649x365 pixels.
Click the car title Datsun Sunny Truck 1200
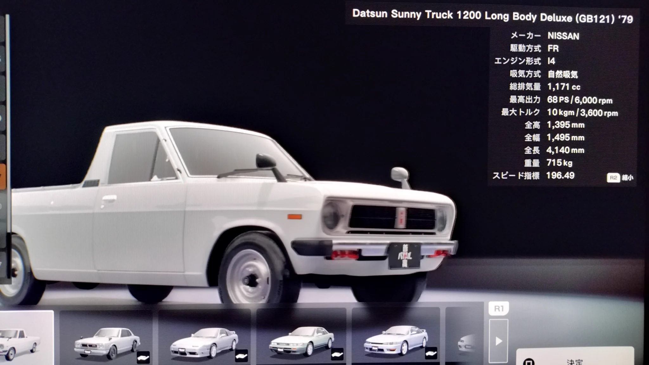point(492,16)
